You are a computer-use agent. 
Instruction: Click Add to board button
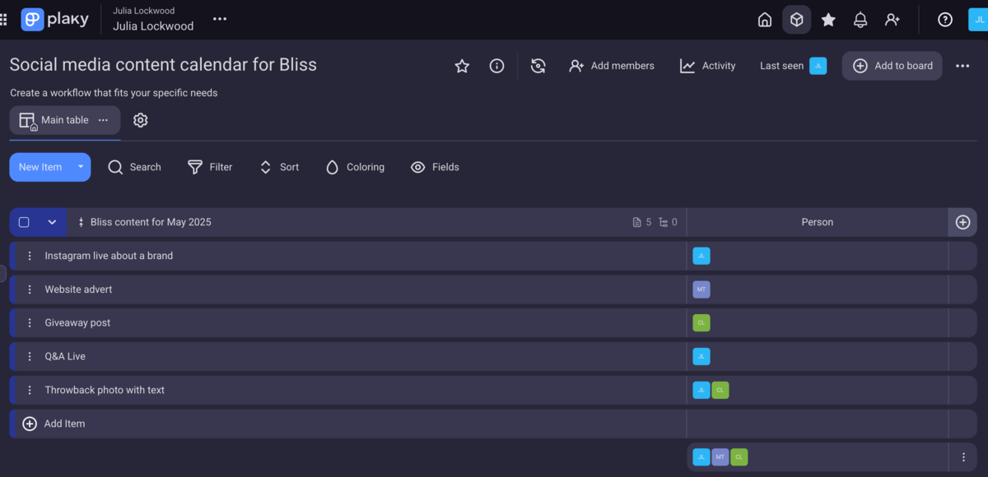pos(892,66)
